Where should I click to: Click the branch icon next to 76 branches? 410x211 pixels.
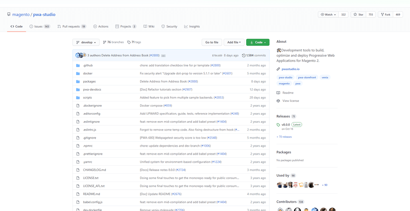click(x=105, y=42)
